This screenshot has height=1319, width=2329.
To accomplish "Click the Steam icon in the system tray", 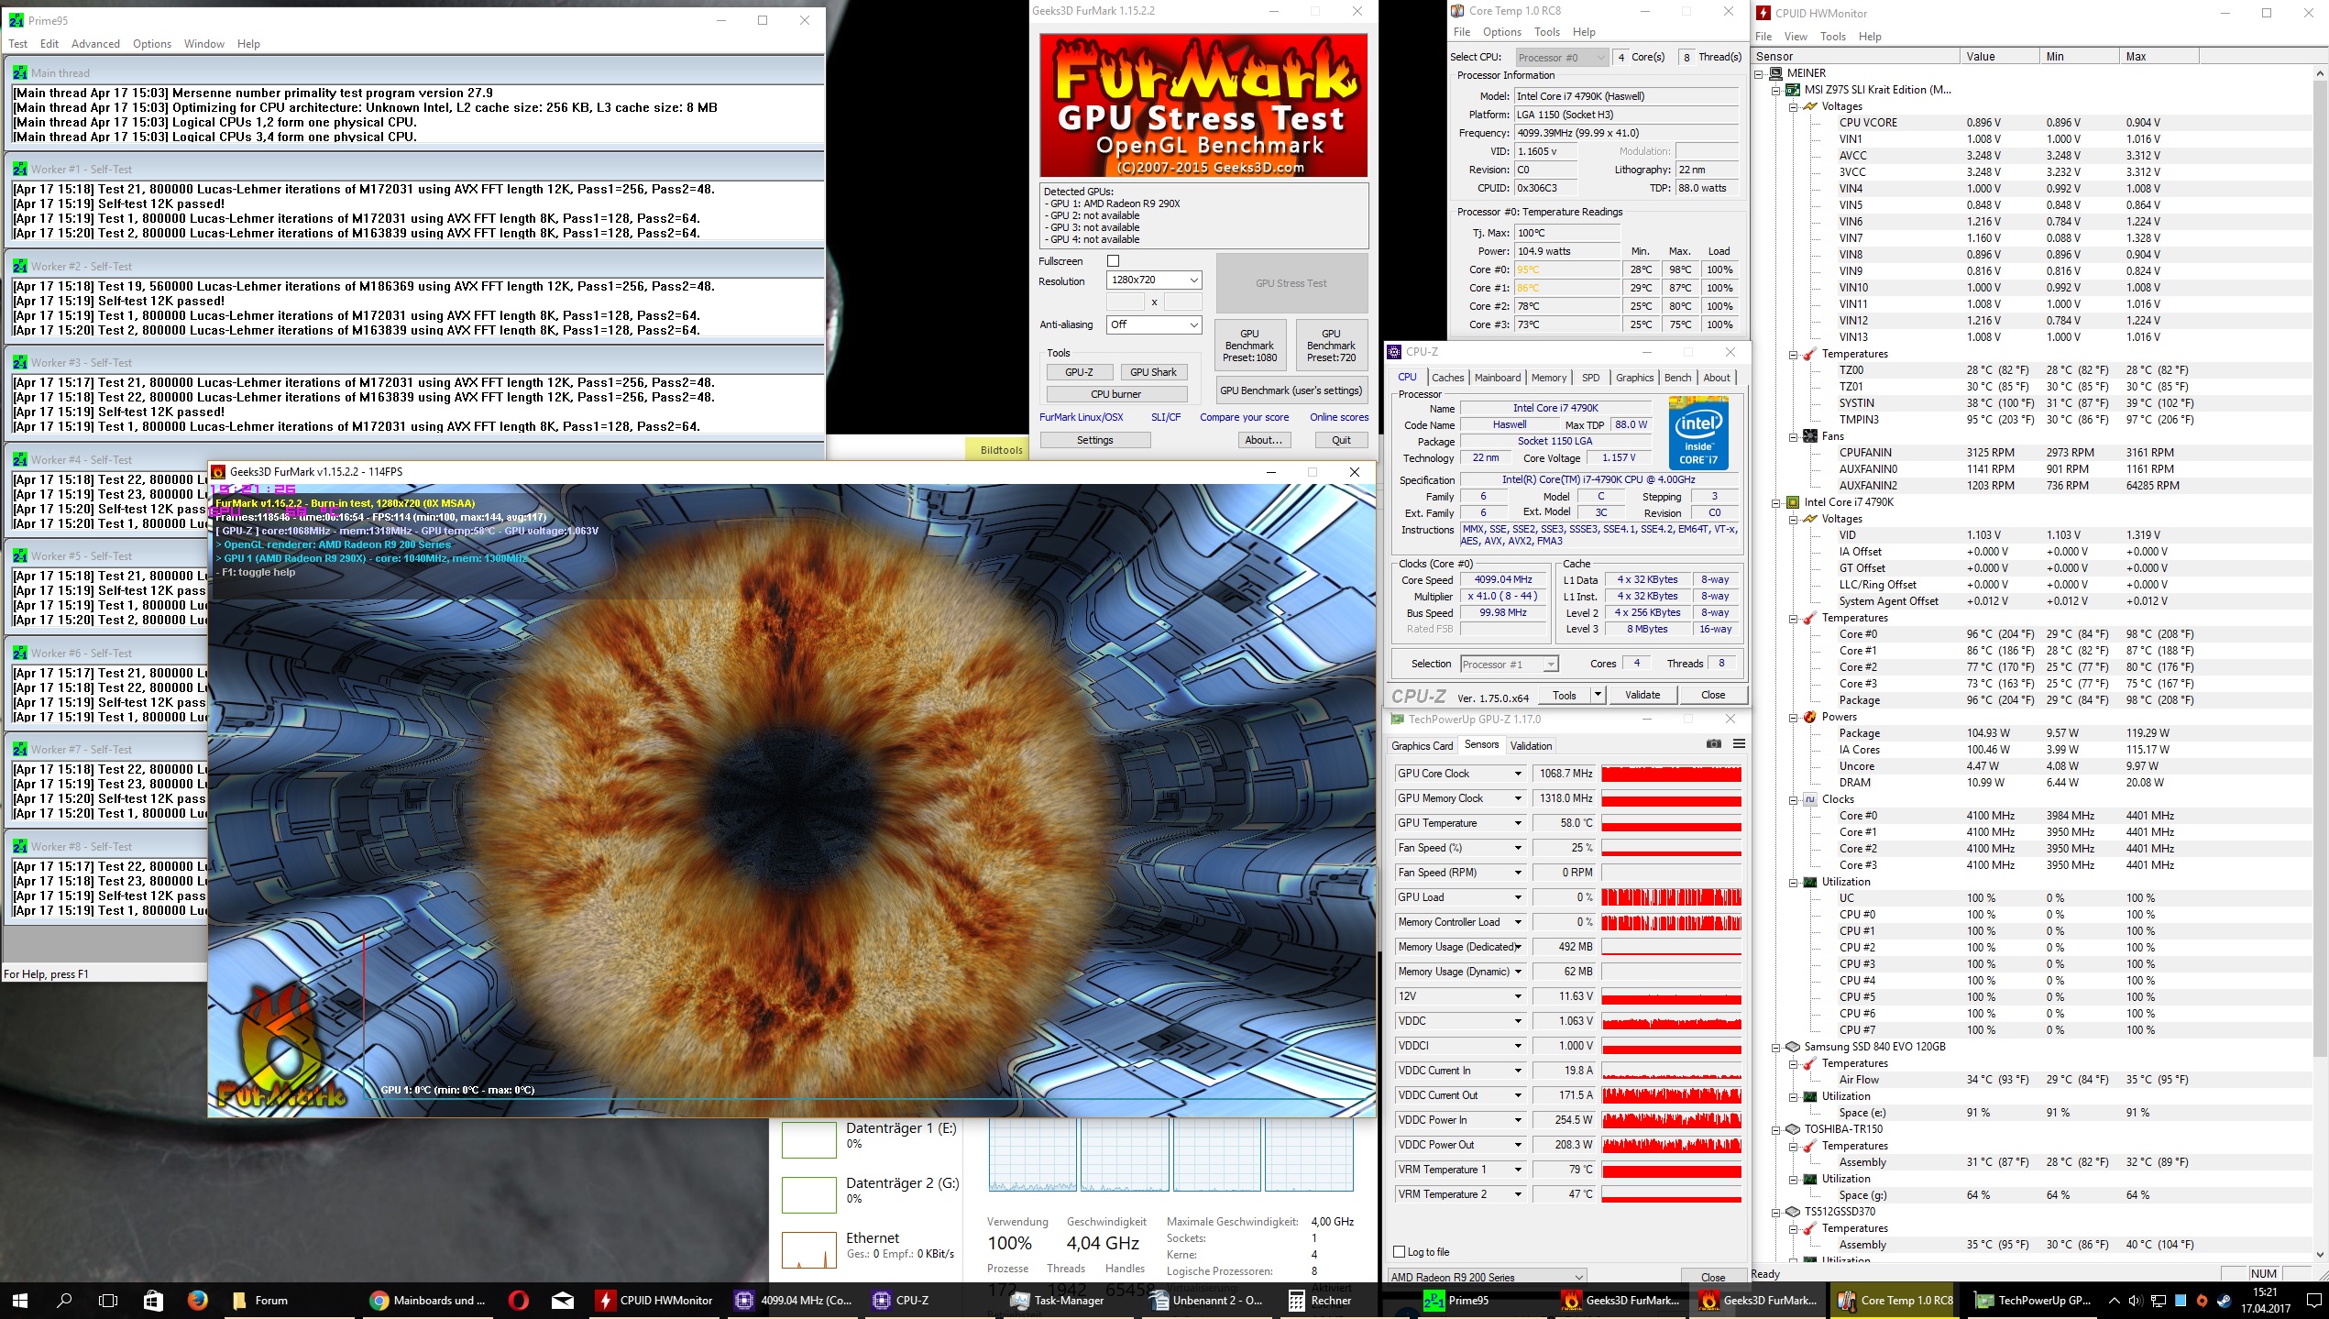I will [2224, 1300].
